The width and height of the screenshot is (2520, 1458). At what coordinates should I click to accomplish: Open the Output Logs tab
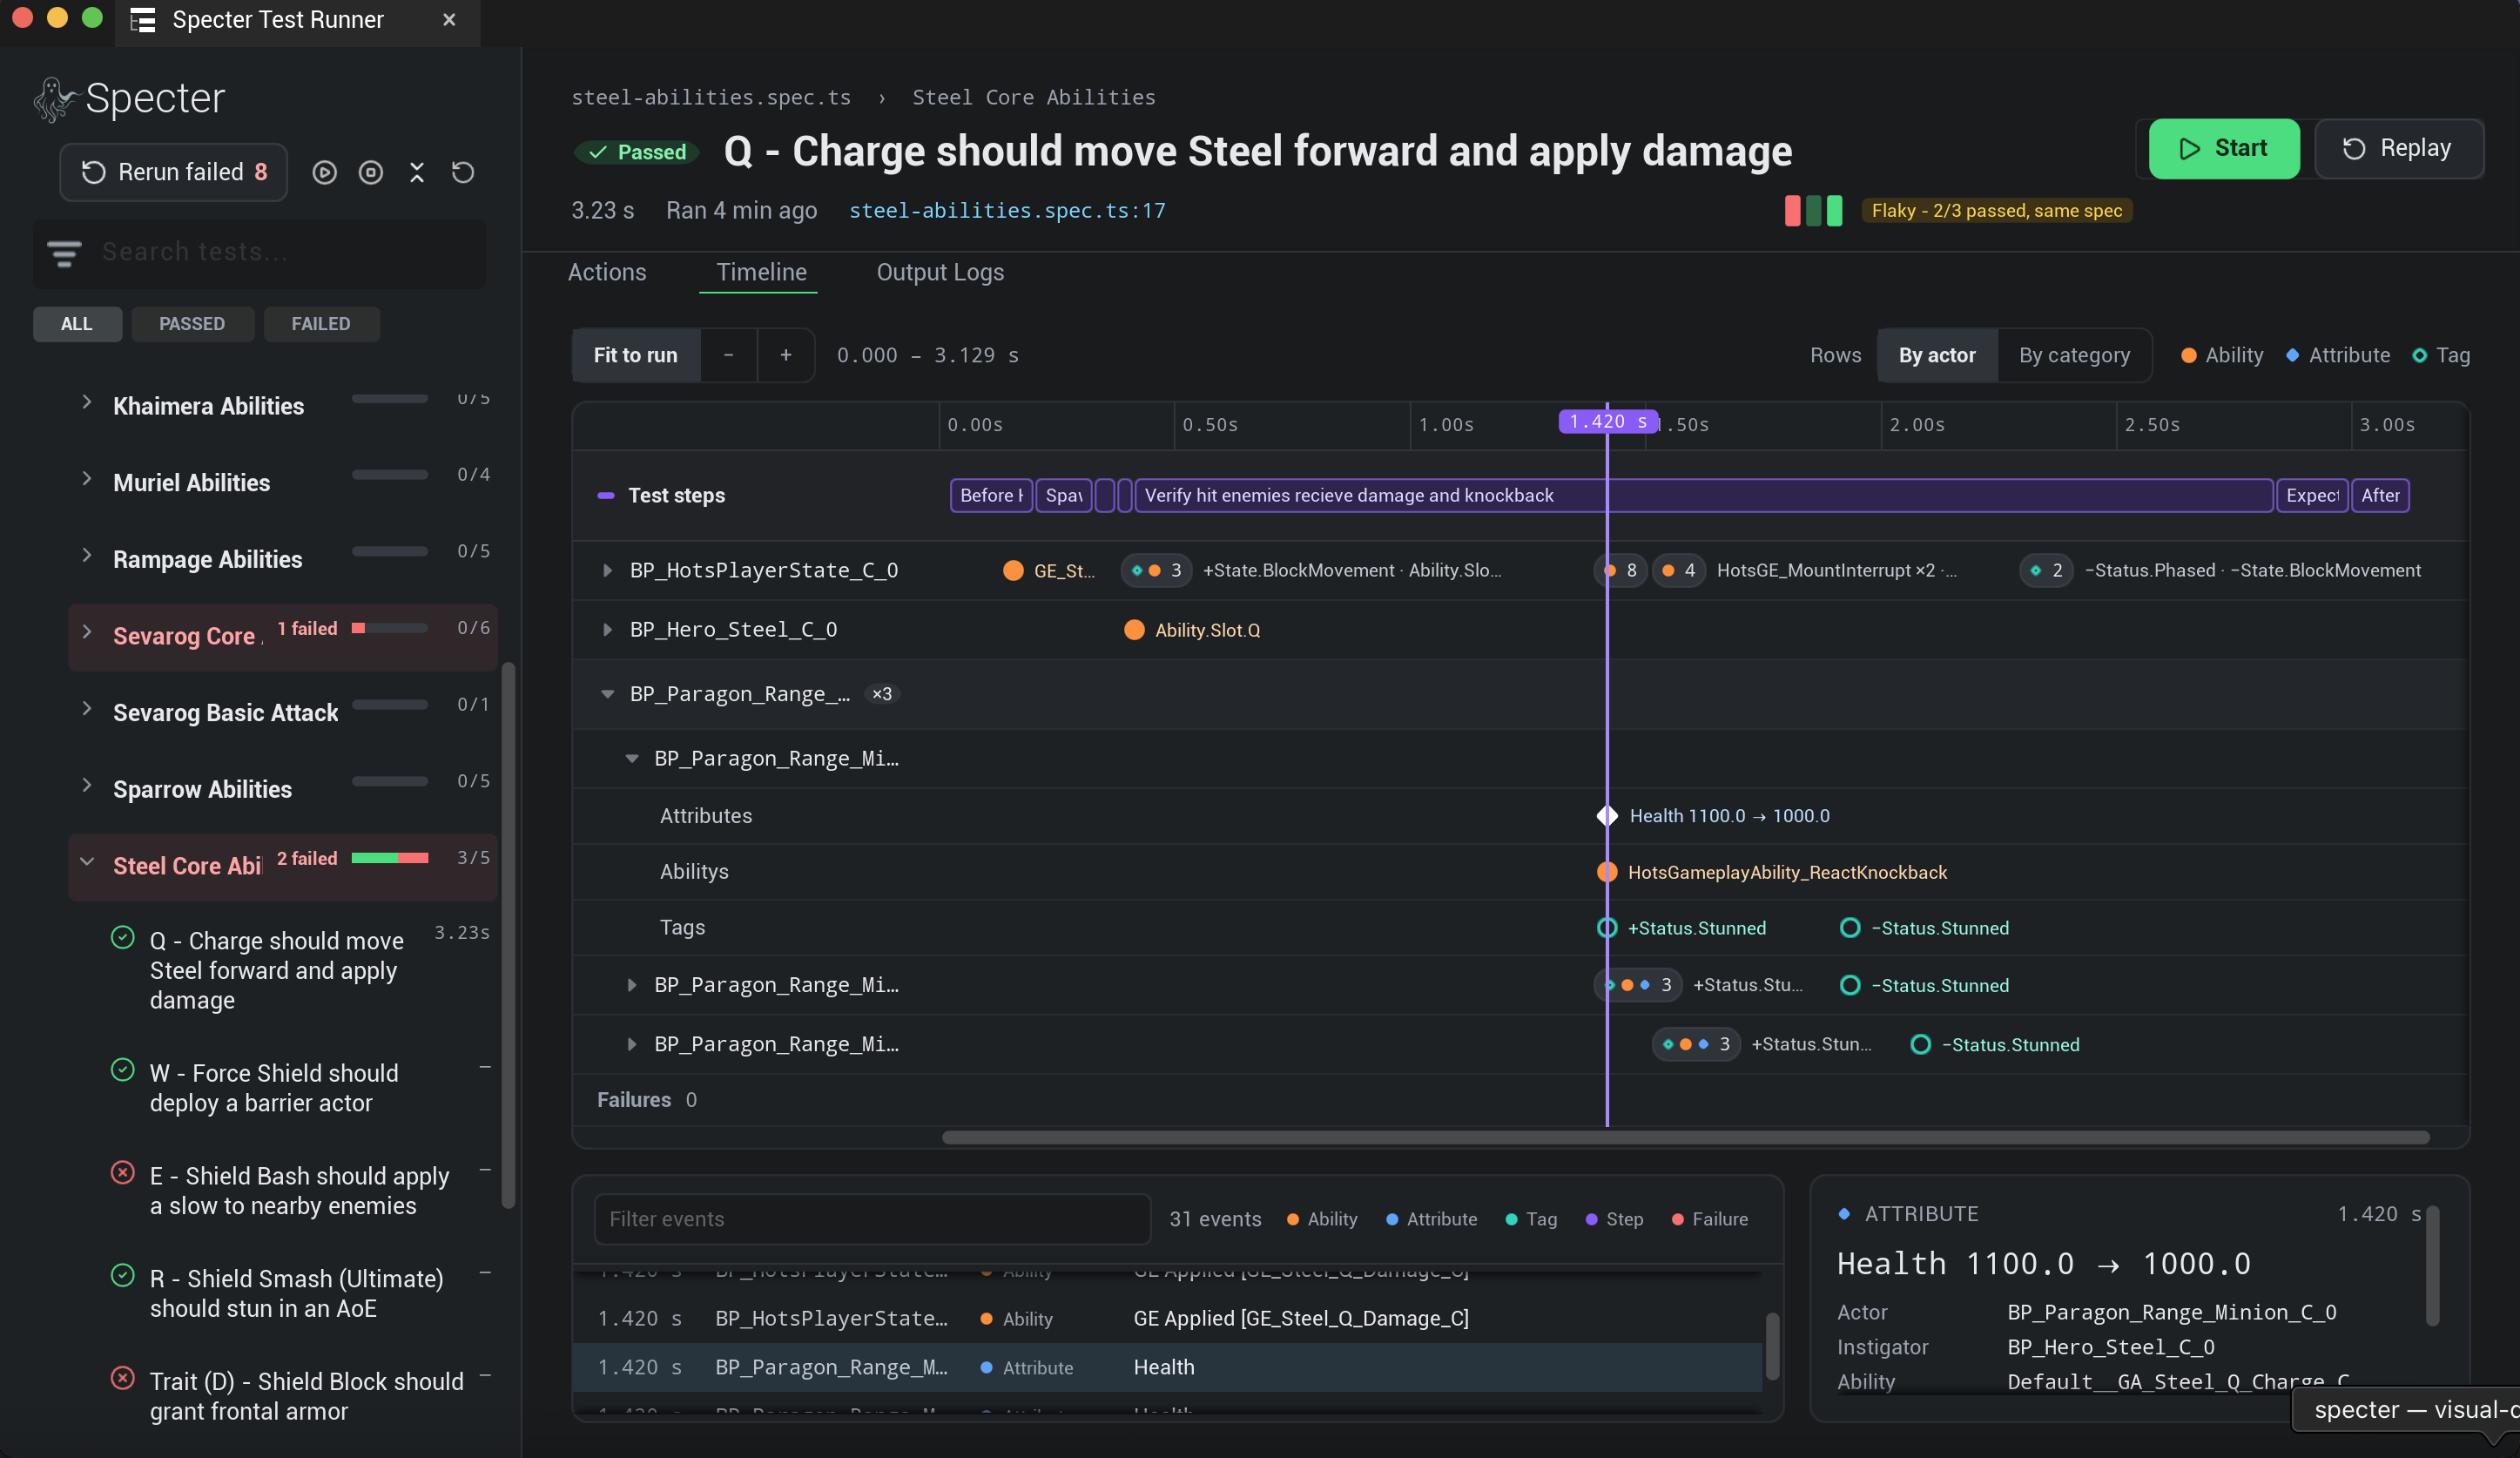pyautogui.click(x=940, y=272)
